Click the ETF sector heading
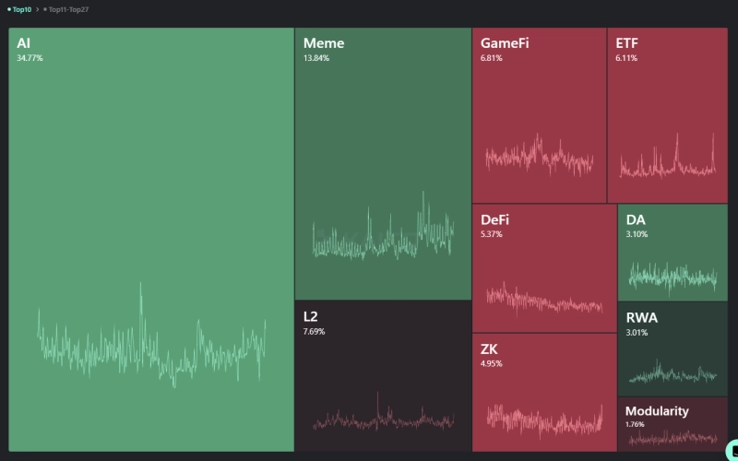Screen dimensions: 738x461 (x=626, y=43)
